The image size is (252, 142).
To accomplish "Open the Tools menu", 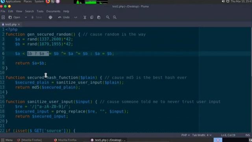I will [40, 11].
